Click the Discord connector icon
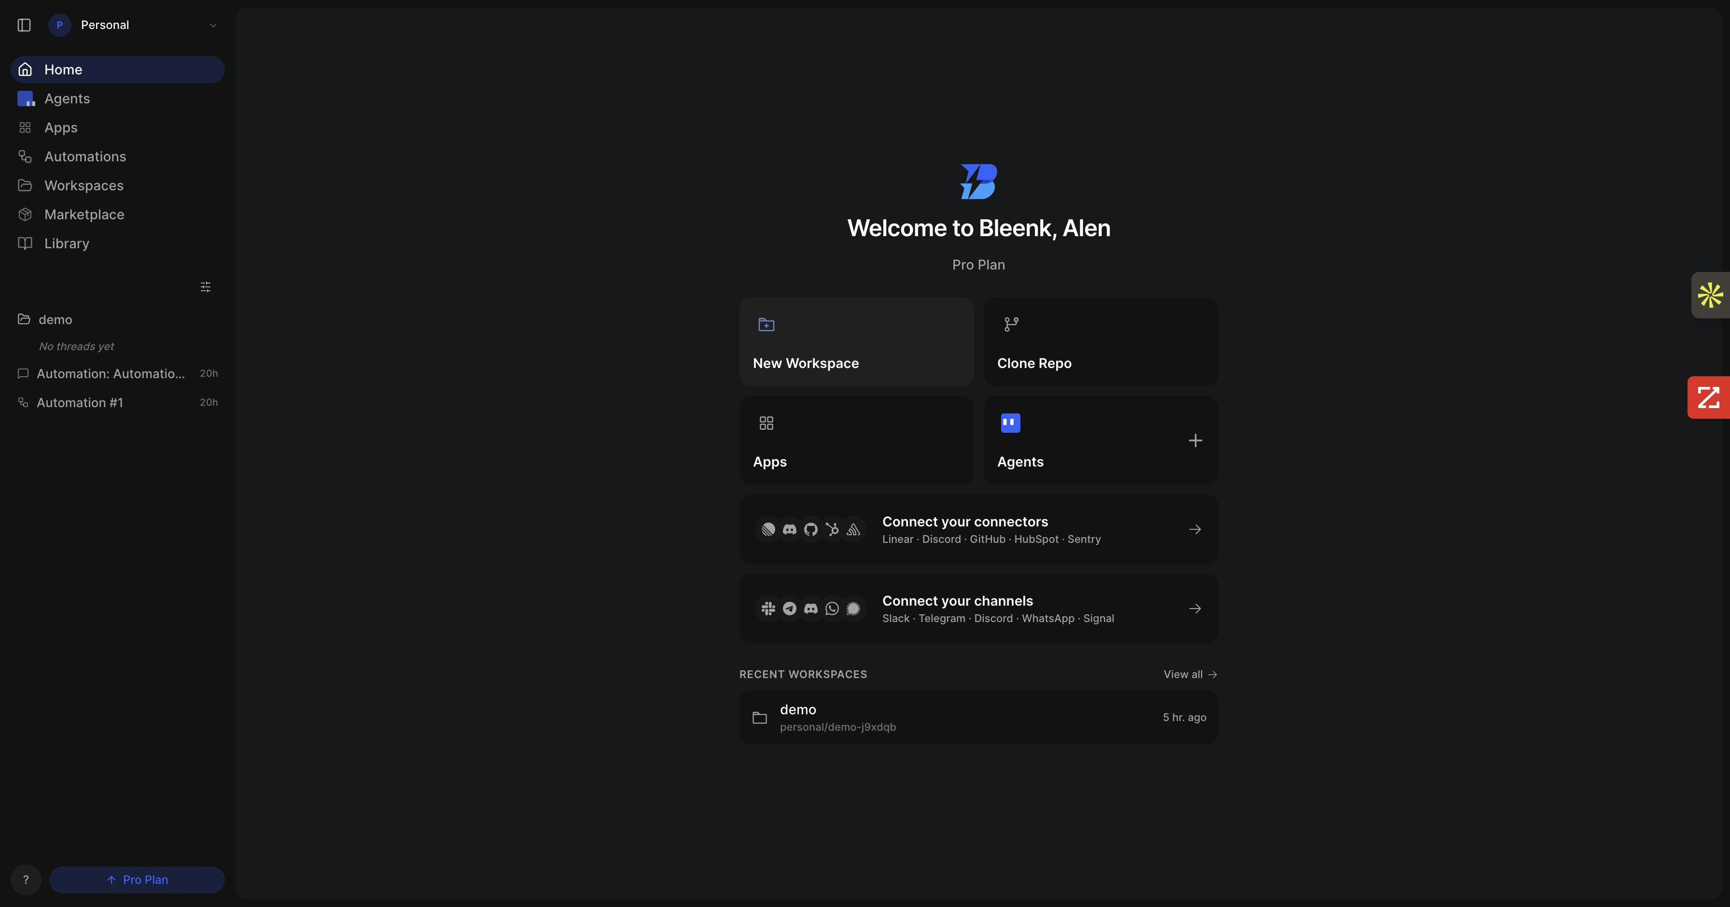The height and width of the screenshot is (907, 1730). click(790, 529)
